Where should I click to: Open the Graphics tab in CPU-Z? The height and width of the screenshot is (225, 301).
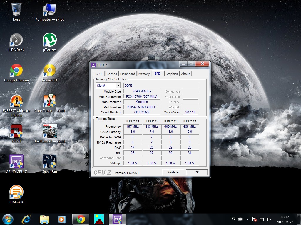coord(171,74)
